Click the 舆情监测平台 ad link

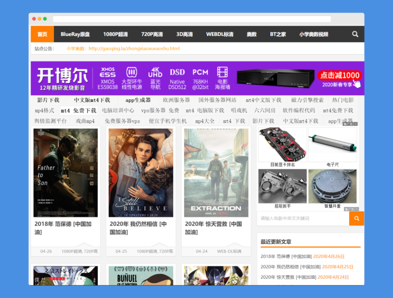point(51,121)
